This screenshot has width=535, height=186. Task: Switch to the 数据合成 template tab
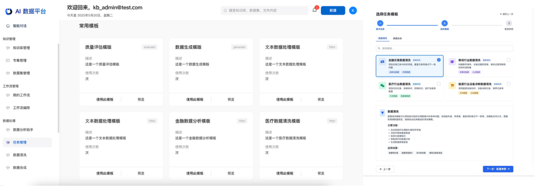point(397,39)
